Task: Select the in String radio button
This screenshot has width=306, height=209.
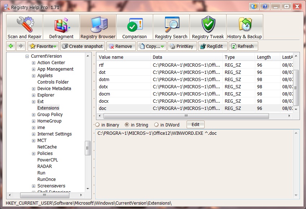Action: [127, 125]
